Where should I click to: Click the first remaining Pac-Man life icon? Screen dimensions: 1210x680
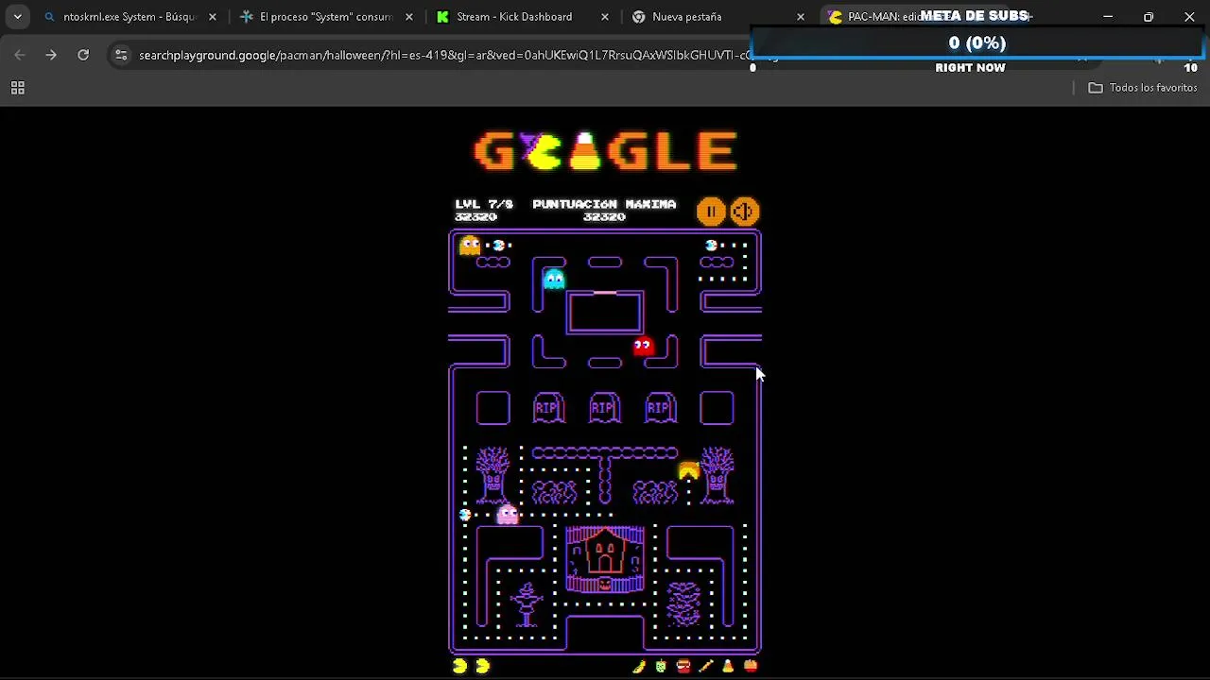click(460, 667)
